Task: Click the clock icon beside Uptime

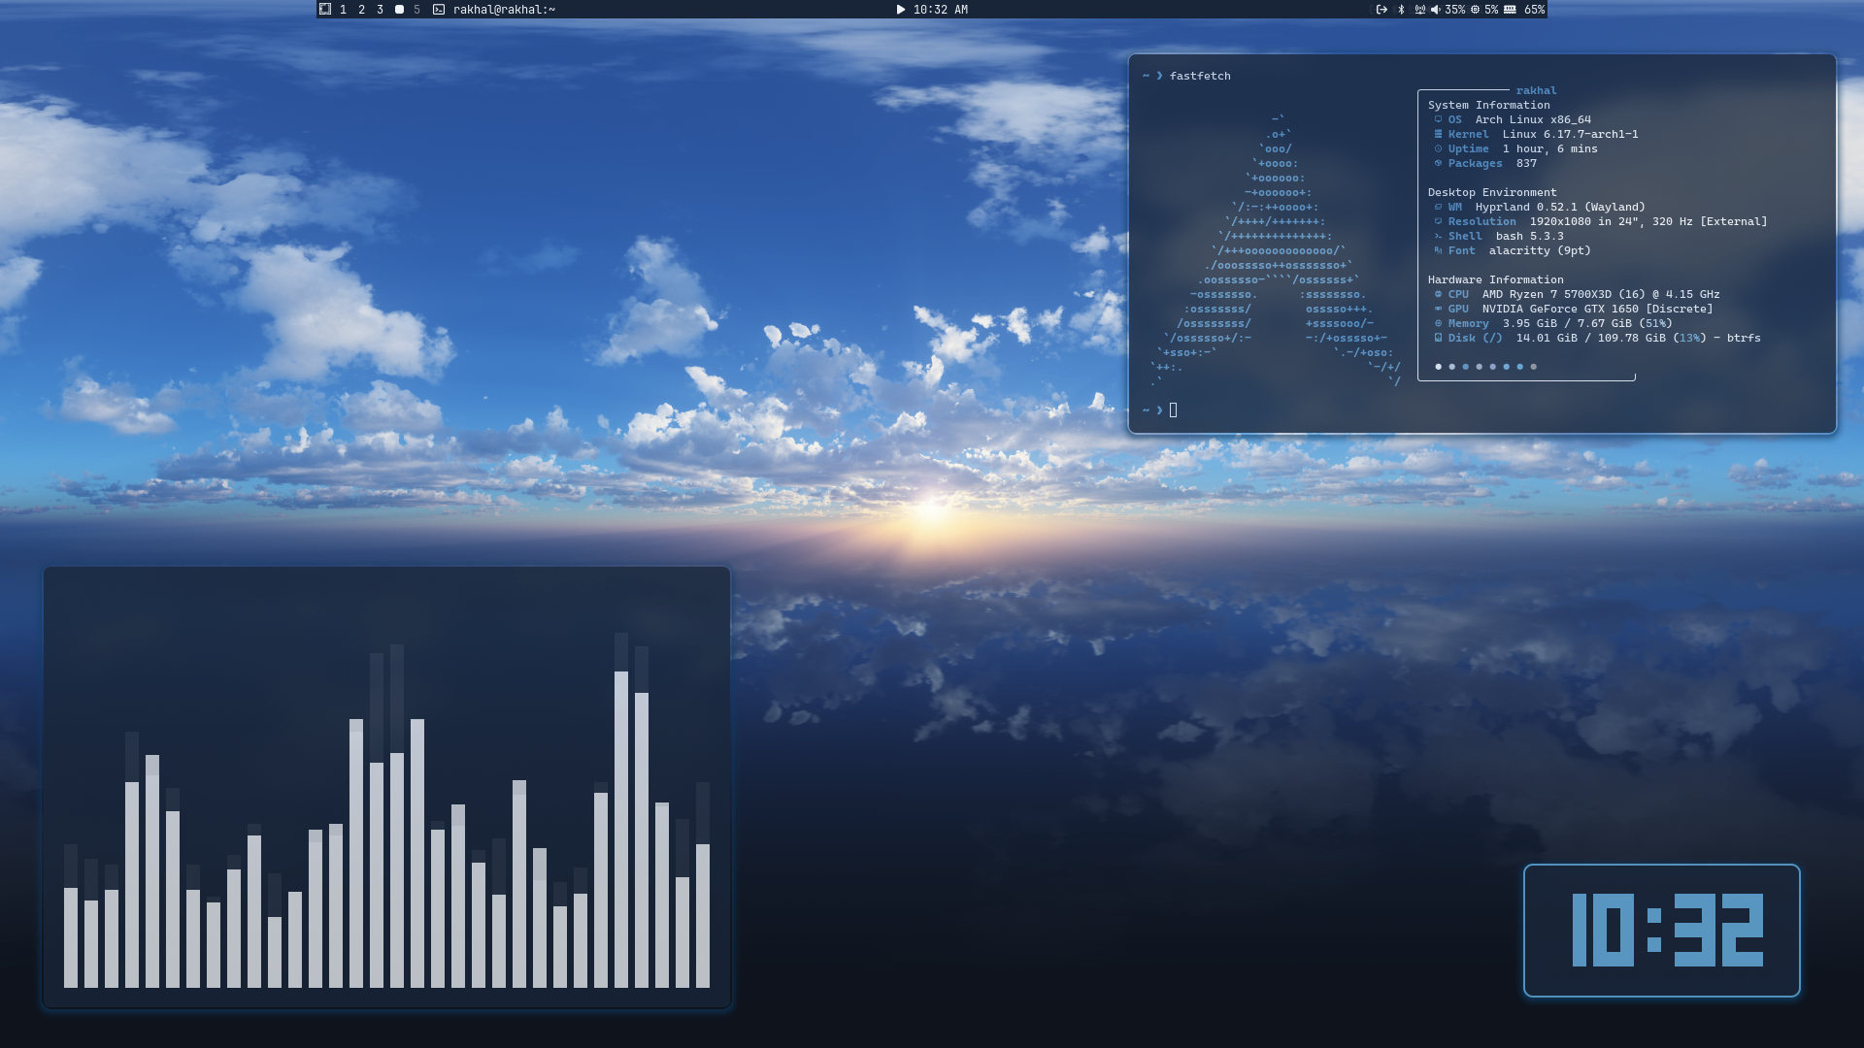Action: (1438, 148)
